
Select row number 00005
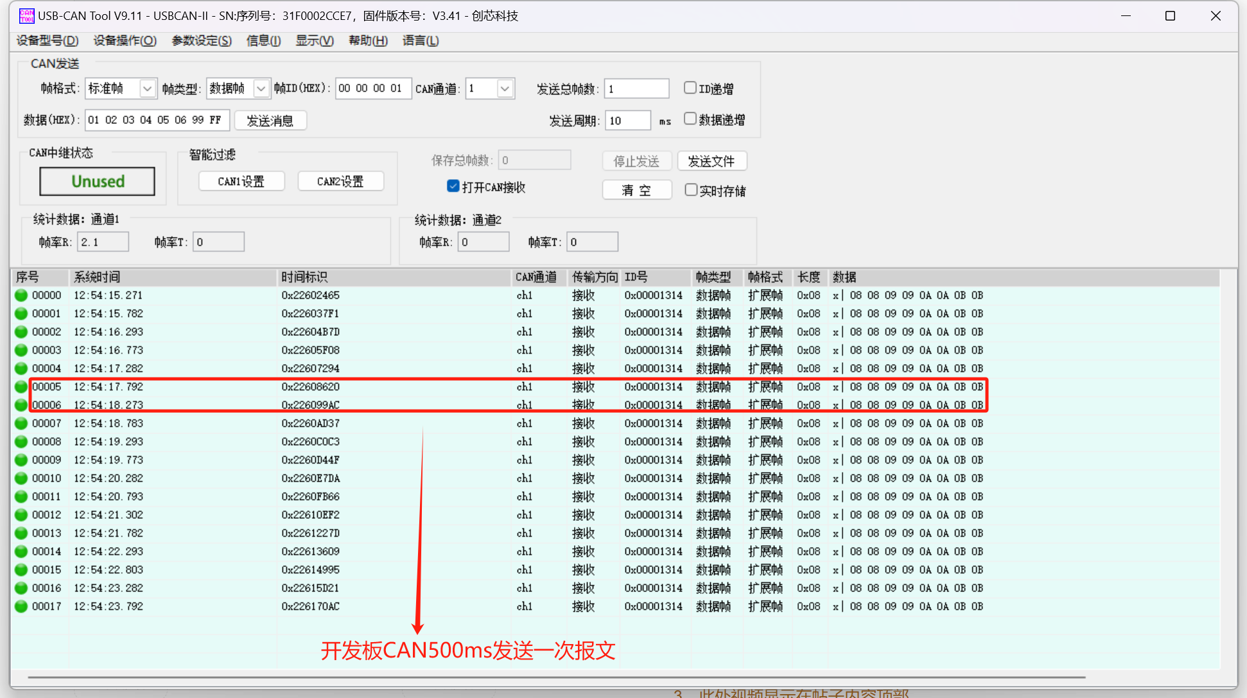pyautogui.click(x=47, y=387)
